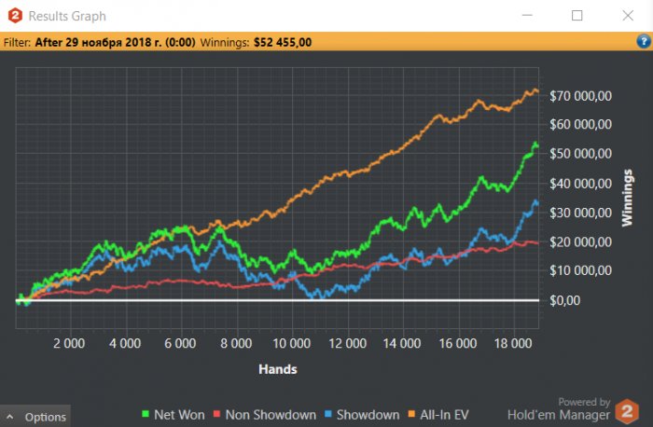The height and width of the screenshot is (427, 653).
Task: Click the $20 000,00 axis label
Action: [580, 241]
